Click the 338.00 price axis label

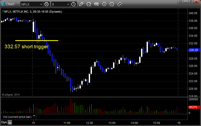193,21
